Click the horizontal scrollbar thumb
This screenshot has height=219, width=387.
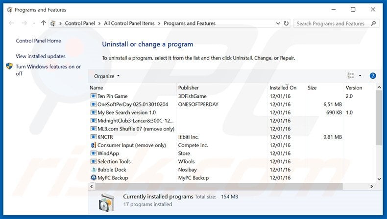[x=219, y=186]
